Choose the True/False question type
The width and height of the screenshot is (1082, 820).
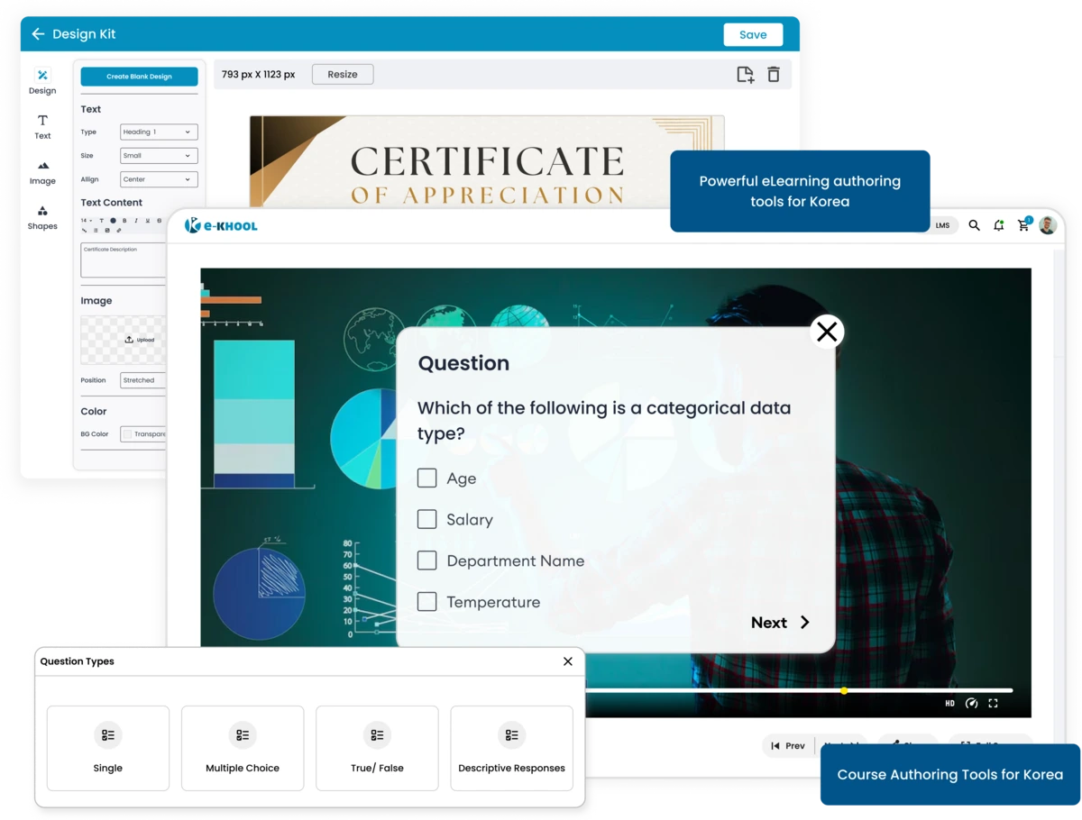(x=377, y=748)
